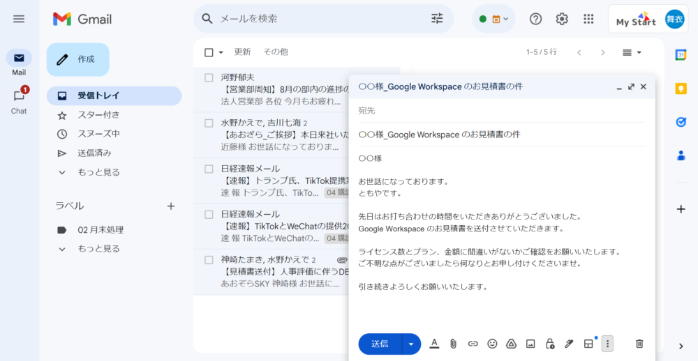Toggle confidential mode lock icon
Image resolution: width=698 pixels, height=361 pixels.
[550, 343]
